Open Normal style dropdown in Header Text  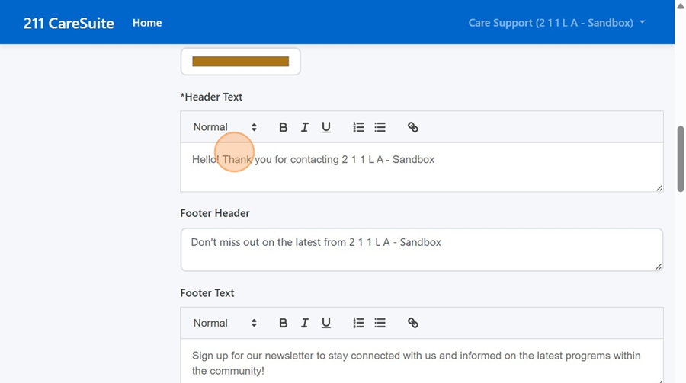[x=225, y=127]
